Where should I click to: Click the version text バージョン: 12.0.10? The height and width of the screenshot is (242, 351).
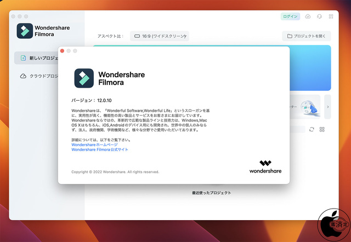pyautogui.click(x=92, y=100)
